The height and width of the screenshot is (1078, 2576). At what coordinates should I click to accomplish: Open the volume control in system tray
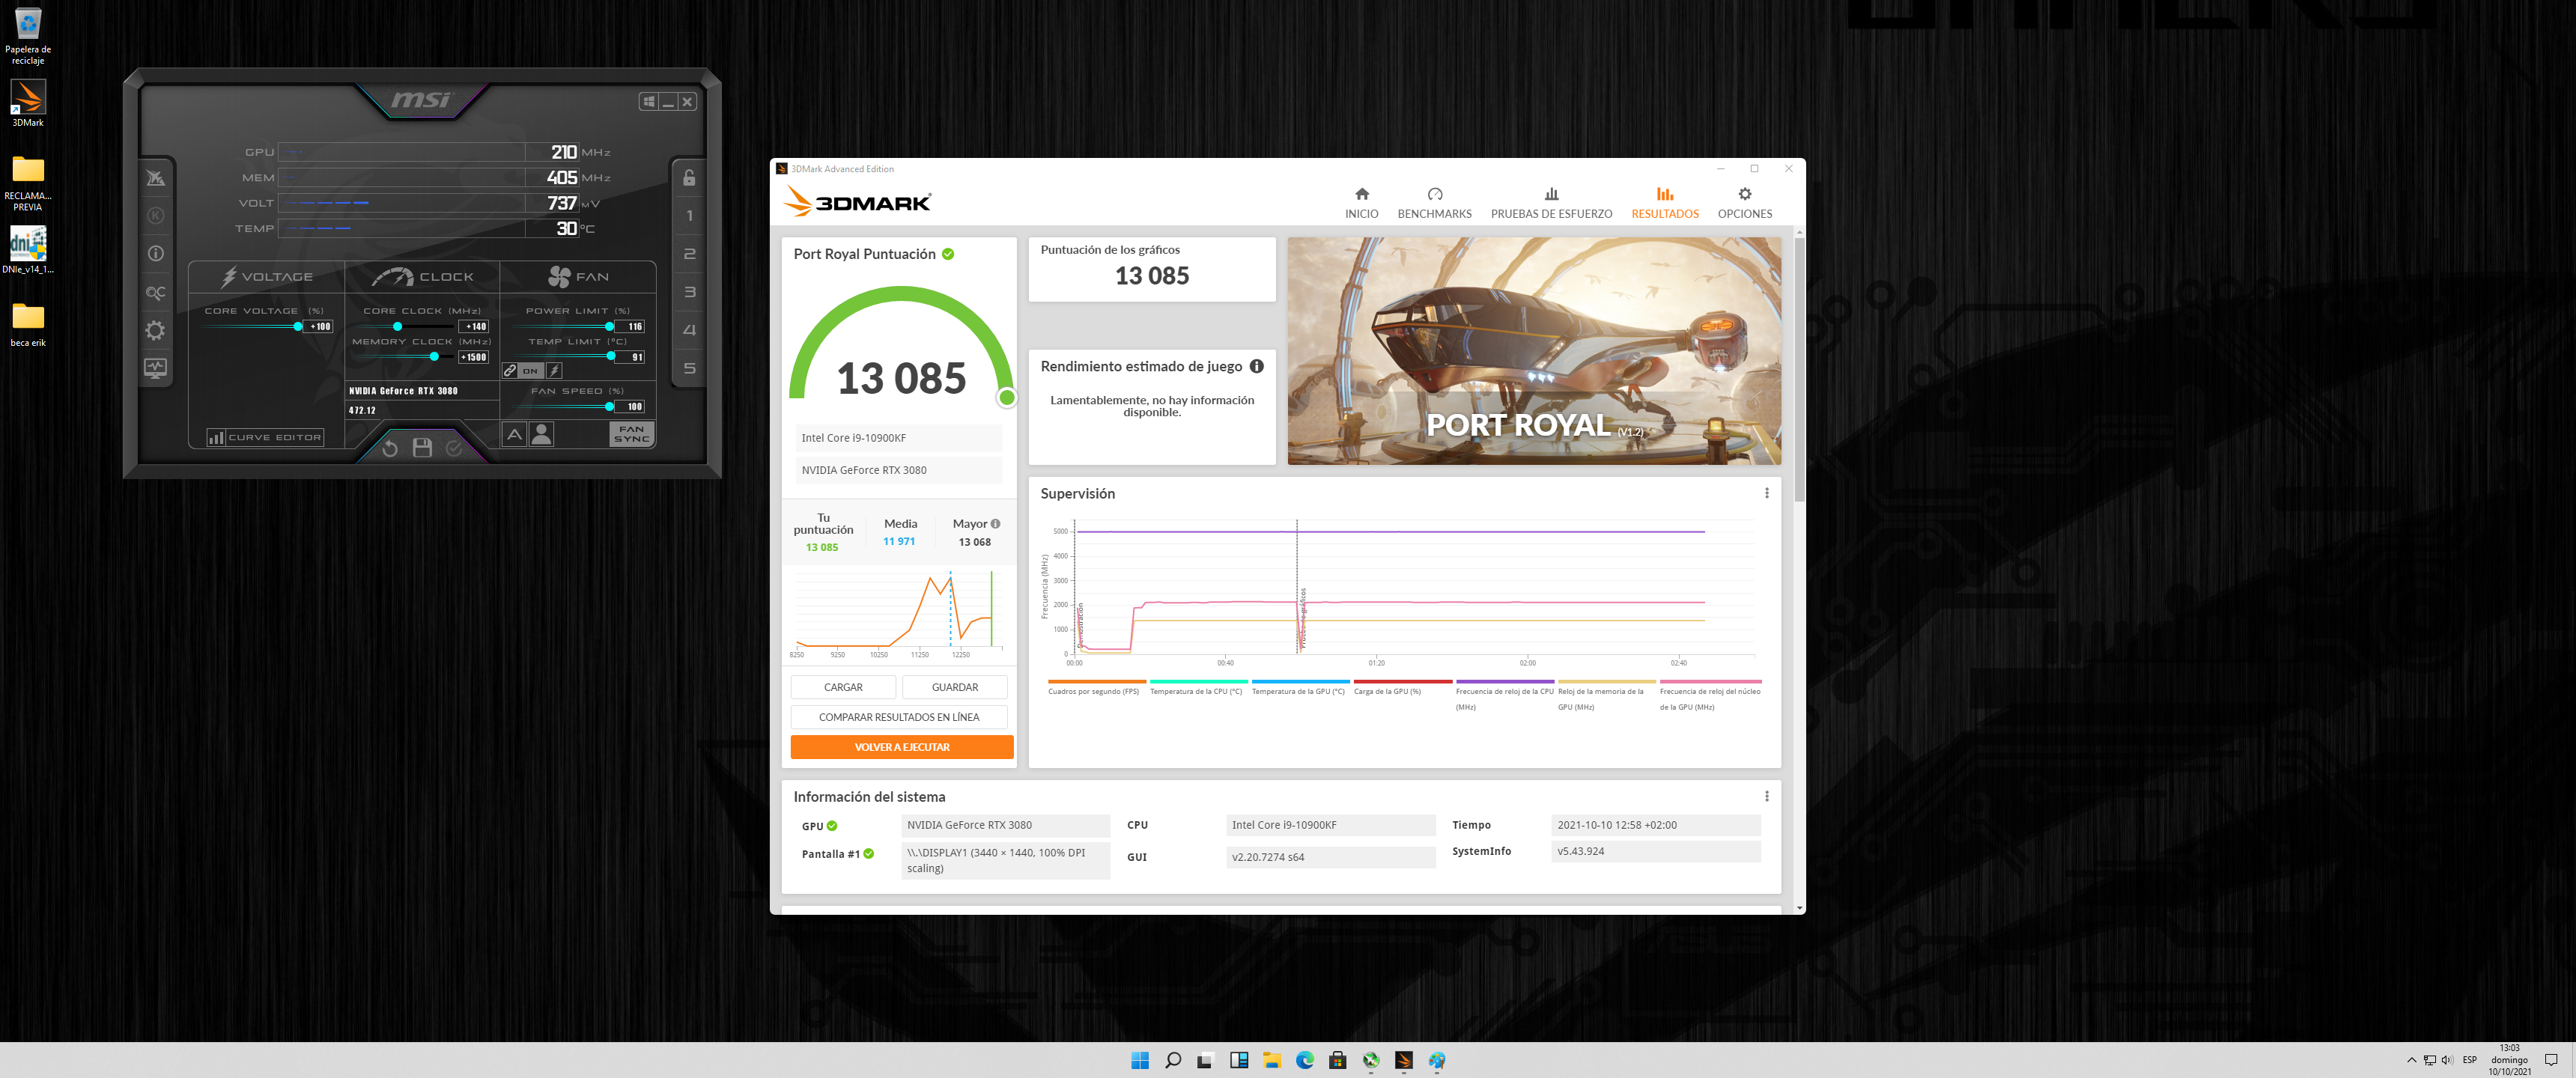coord(2447,1060)
